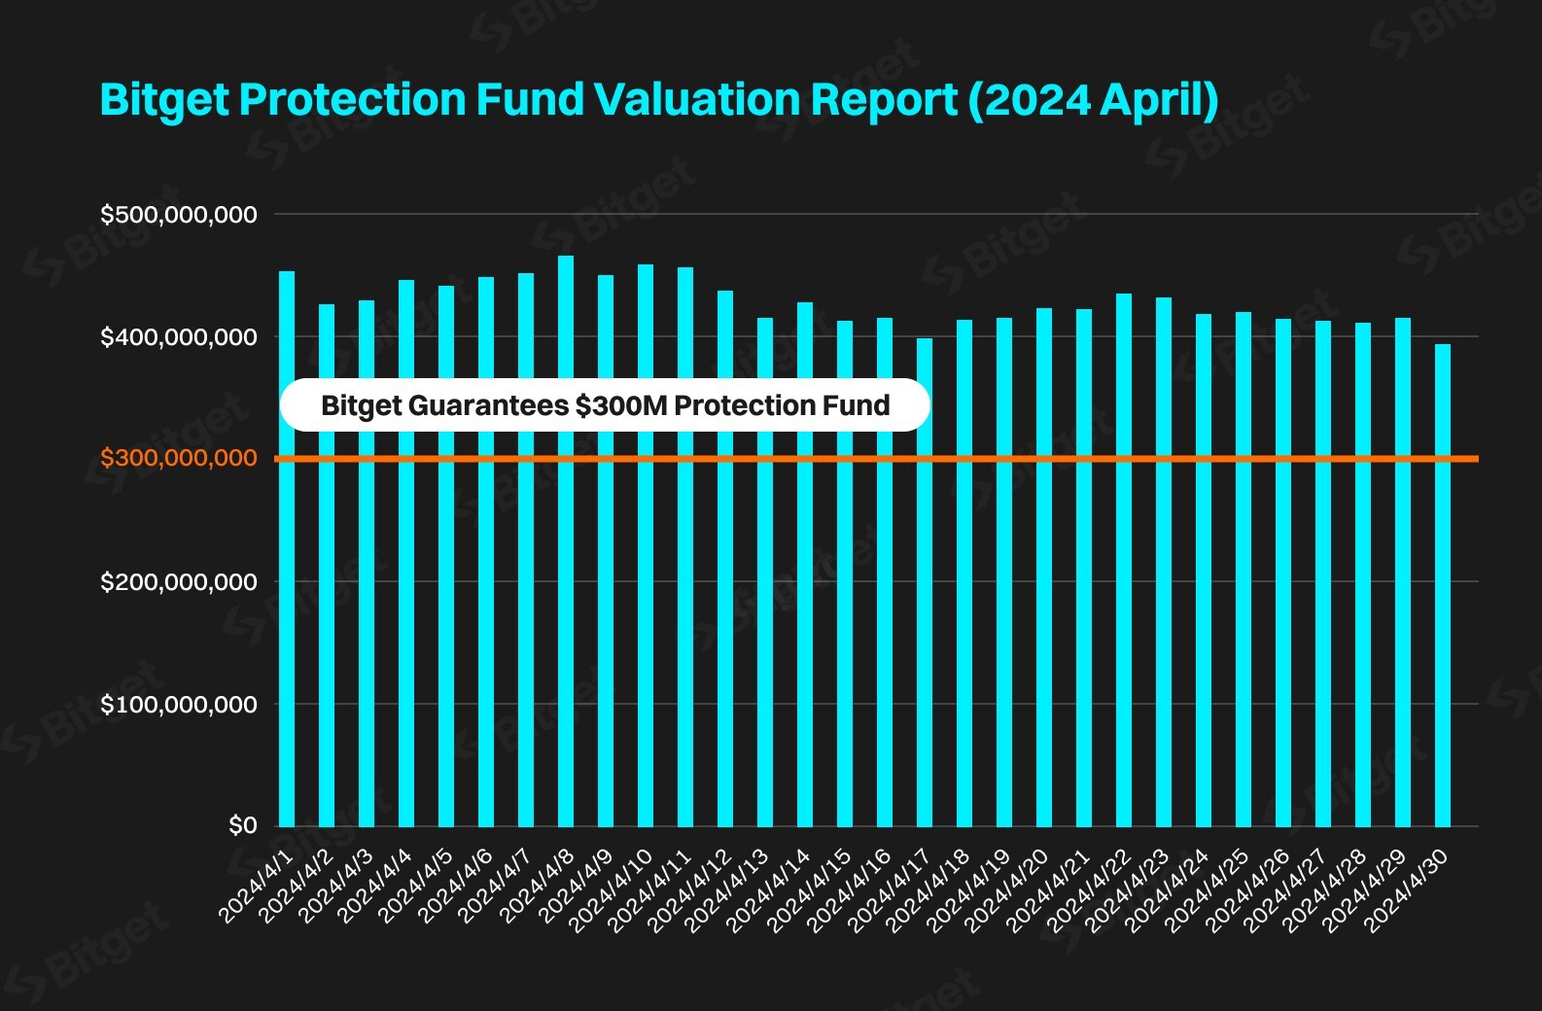Click the $400,000,000 y-axis label
The height and width of the screenshot is (1011, 1542).
coord(179,336)
